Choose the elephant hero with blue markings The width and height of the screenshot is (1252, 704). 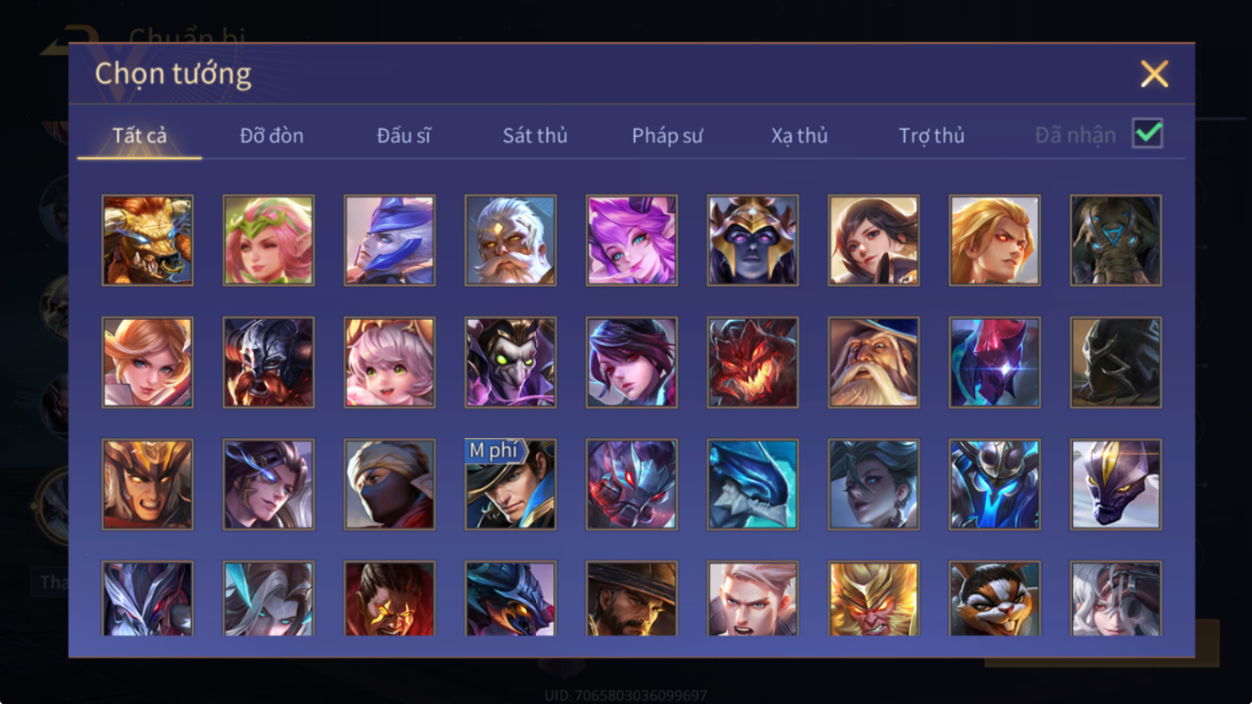(x=1115, y=241)
